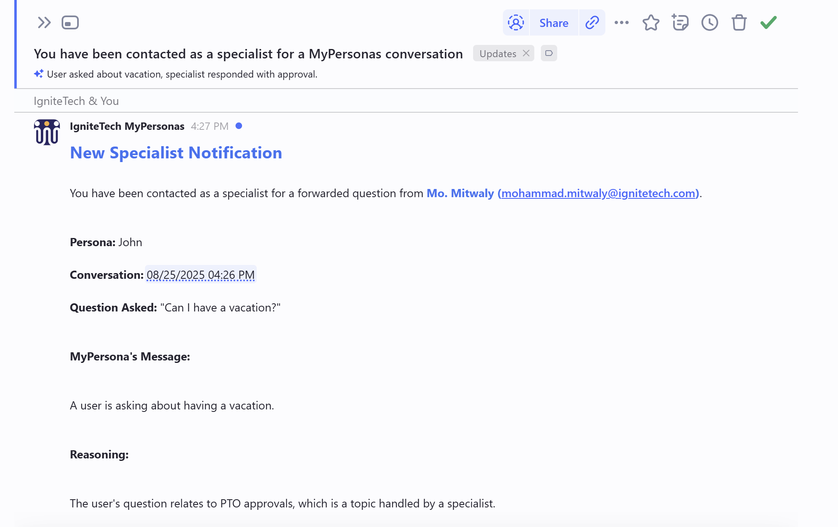838x527 pixels.
Task: Click the 4:27 PM message timestamp
Action: point(209,126)
